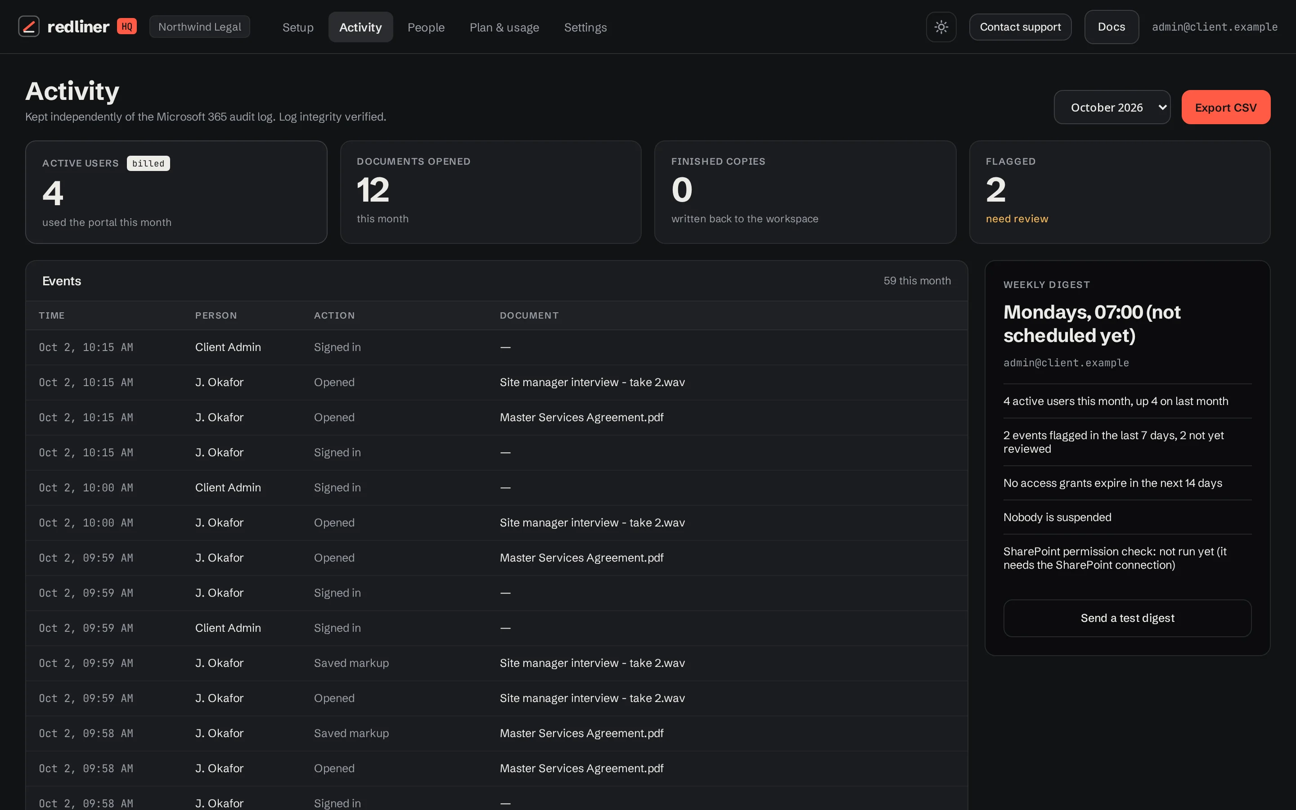Click the TIME column header

tap(51, 315)
